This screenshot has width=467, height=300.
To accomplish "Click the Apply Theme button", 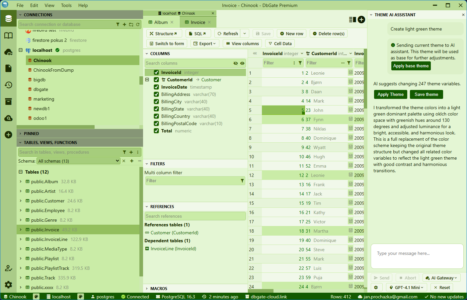I will [390, 94].
